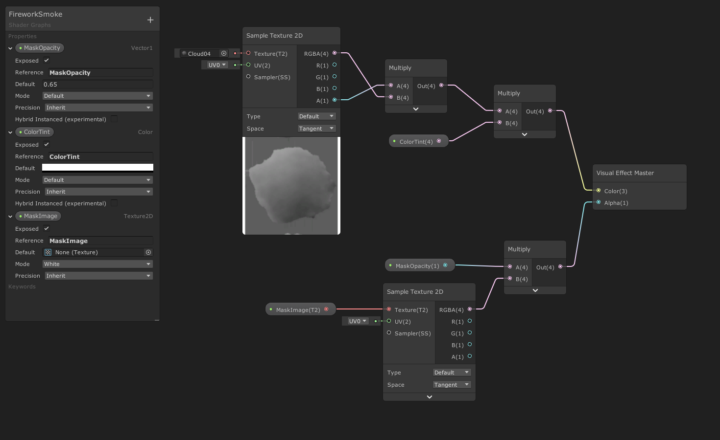Click the white ColorTint default color swatch
Image resolution: width=720 pixels, height=440 pixels.
pos(97,167)
